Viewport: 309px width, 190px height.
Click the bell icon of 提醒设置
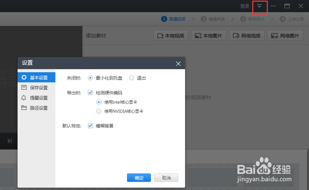(x=24, y=98)
